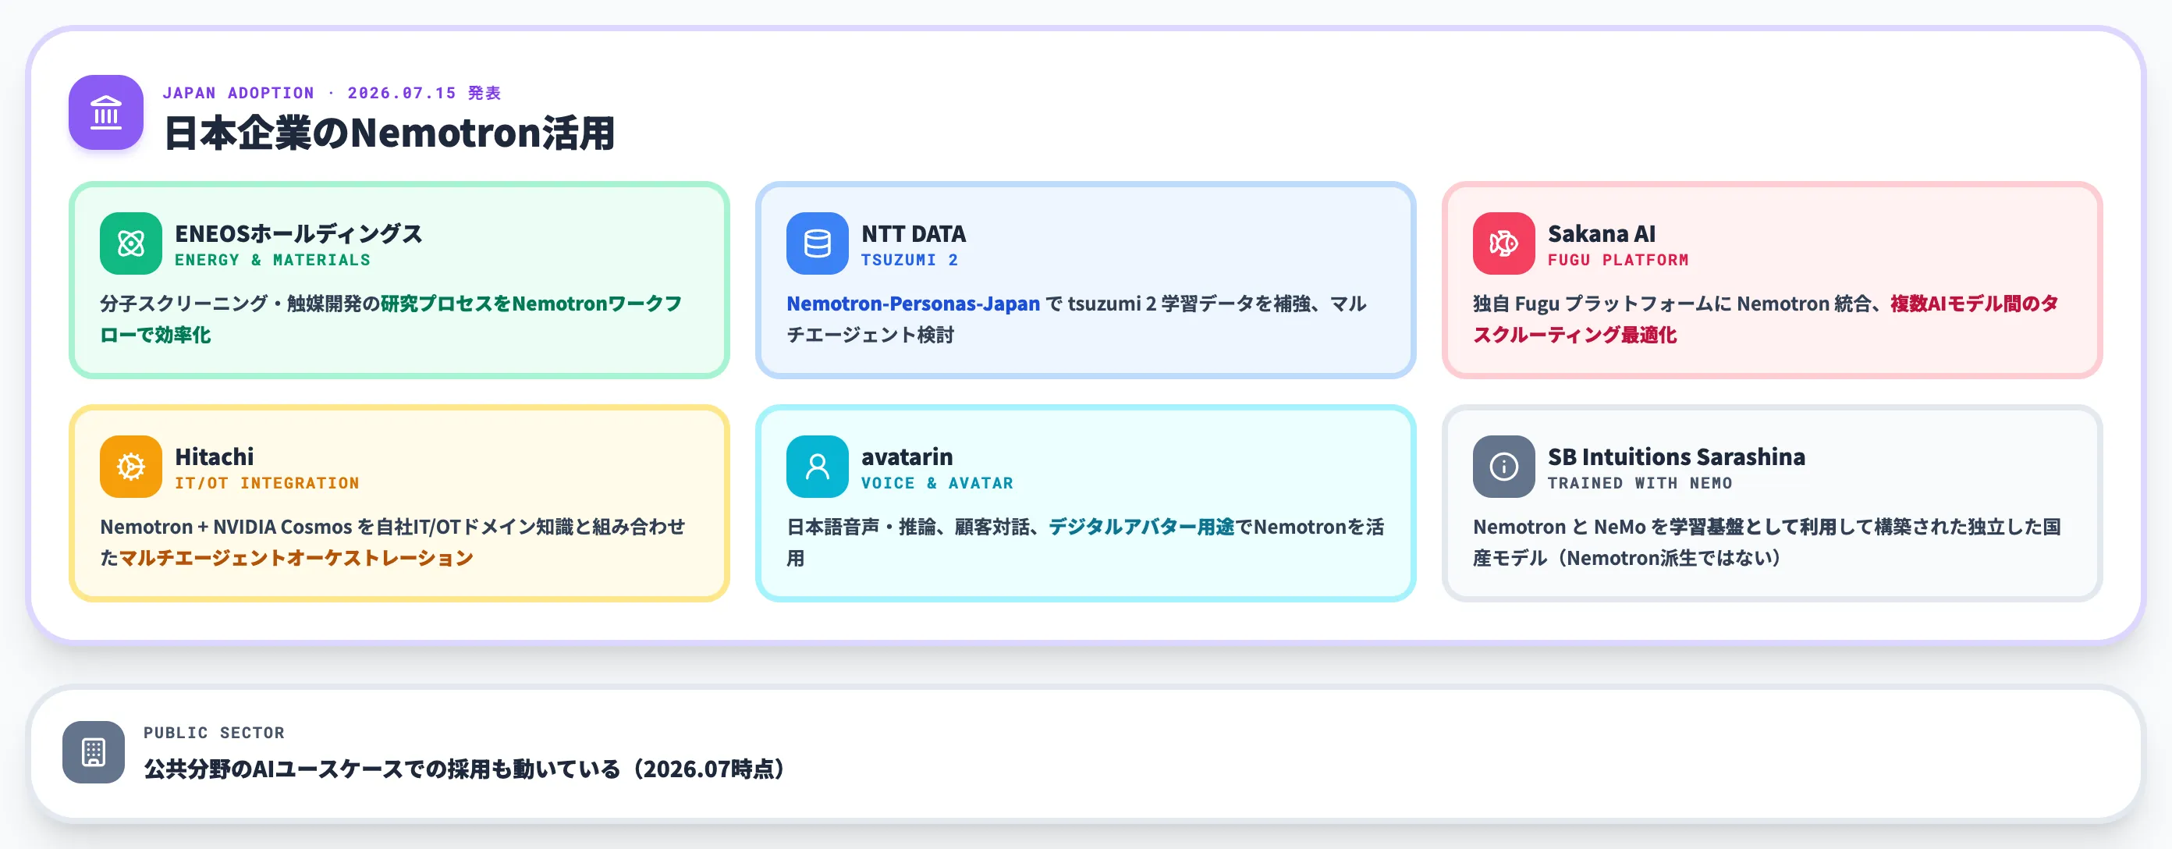This screenshot has height=849, width=2172.
Task: Select the NTT DATA card title
Action: [913, 233]
